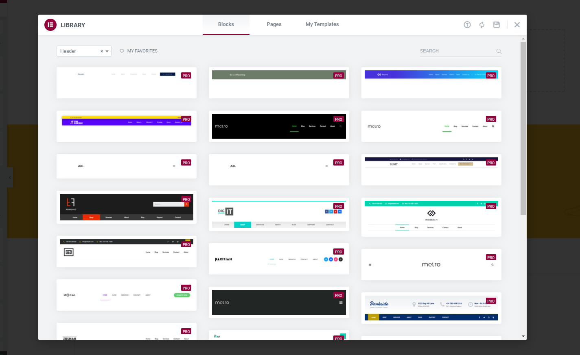Close the Library modal
Viewport: 580px width, 355px height.
point(517,25)
